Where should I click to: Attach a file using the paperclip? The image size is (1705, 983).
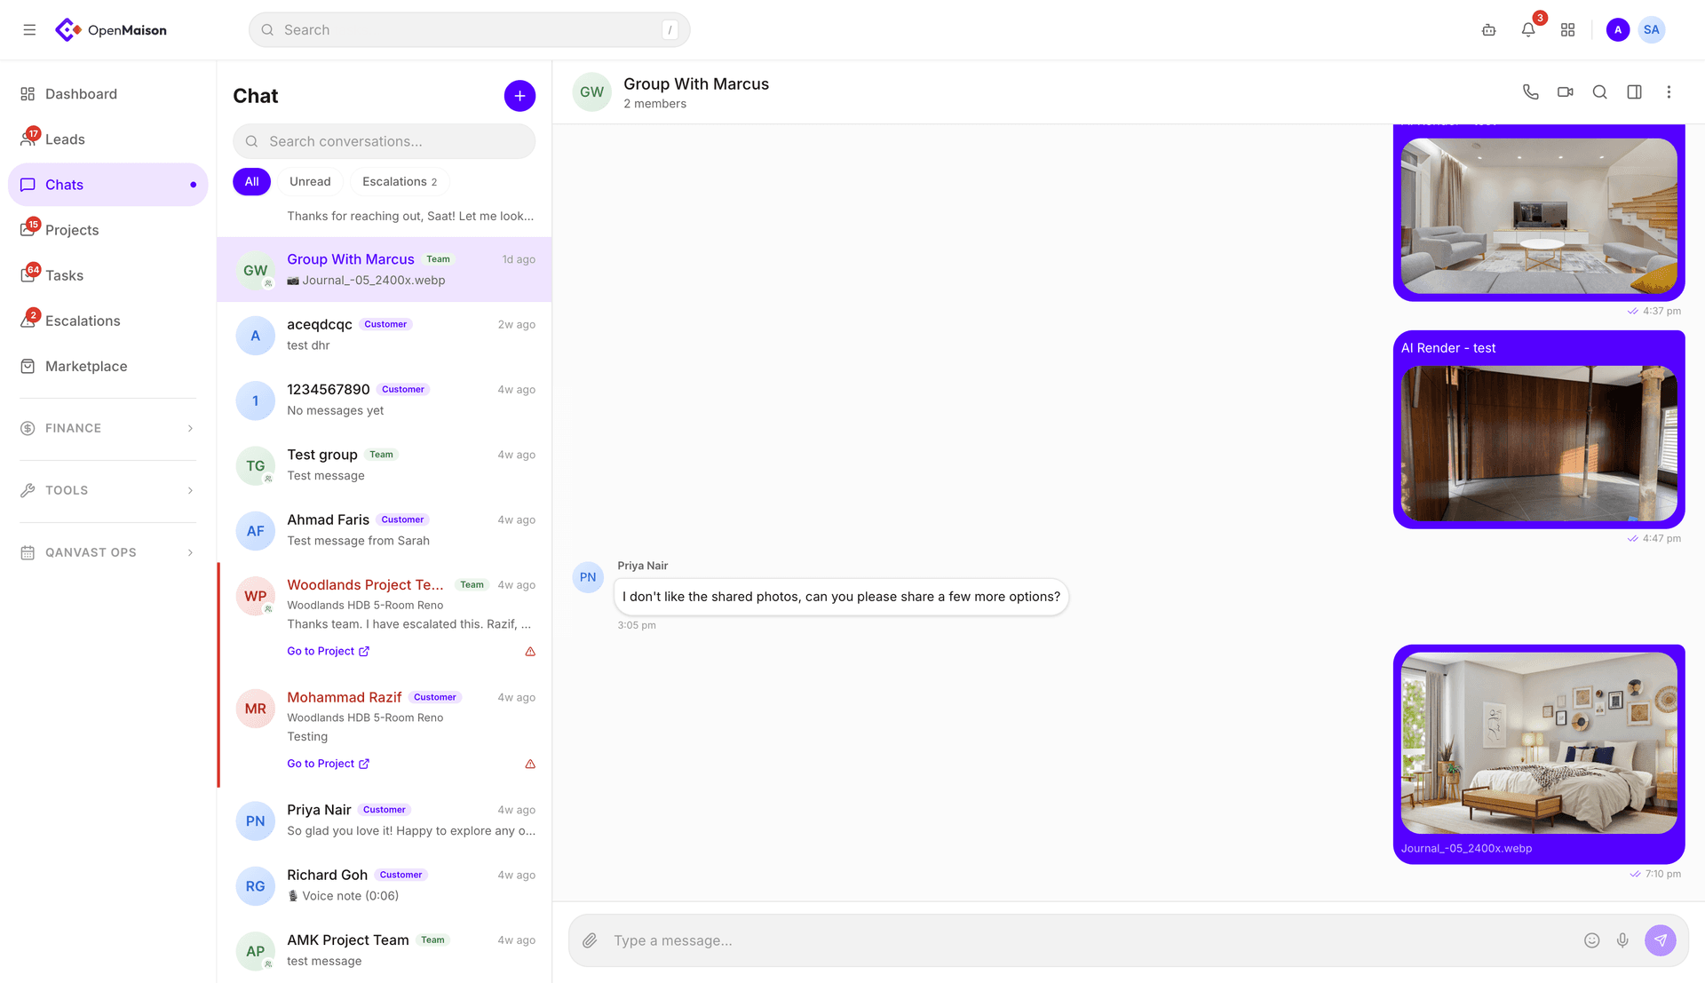tap(589, 939)
